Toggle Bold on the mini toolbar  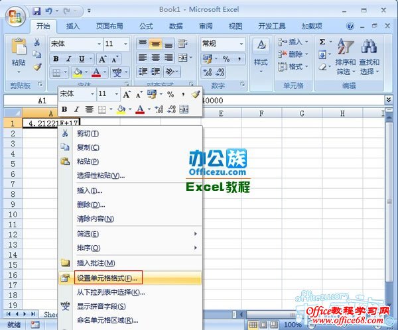64,109
